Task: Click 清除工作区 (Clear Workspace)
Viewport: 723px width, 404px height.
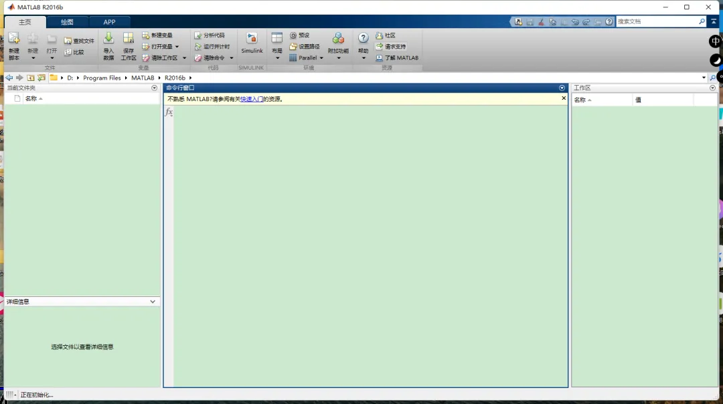Action: pyautogui.click(x=160, y=58)
